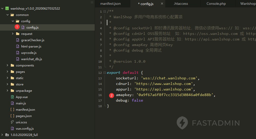The width and height of the screenshot is (256, 139).
Task: Click the graceChecker.js file icon
Action: [18, 40]
